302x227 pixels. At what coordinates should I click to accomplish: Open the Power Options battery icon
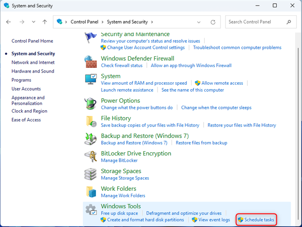[90, 104]
